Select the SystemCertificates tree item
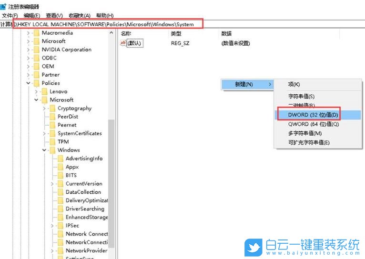 (80, 133)
